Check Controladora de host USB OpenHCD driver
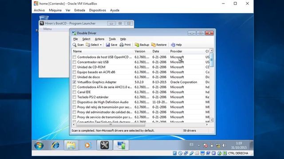The width and height of the screenshot is (284, 159). tap(74, 57)
